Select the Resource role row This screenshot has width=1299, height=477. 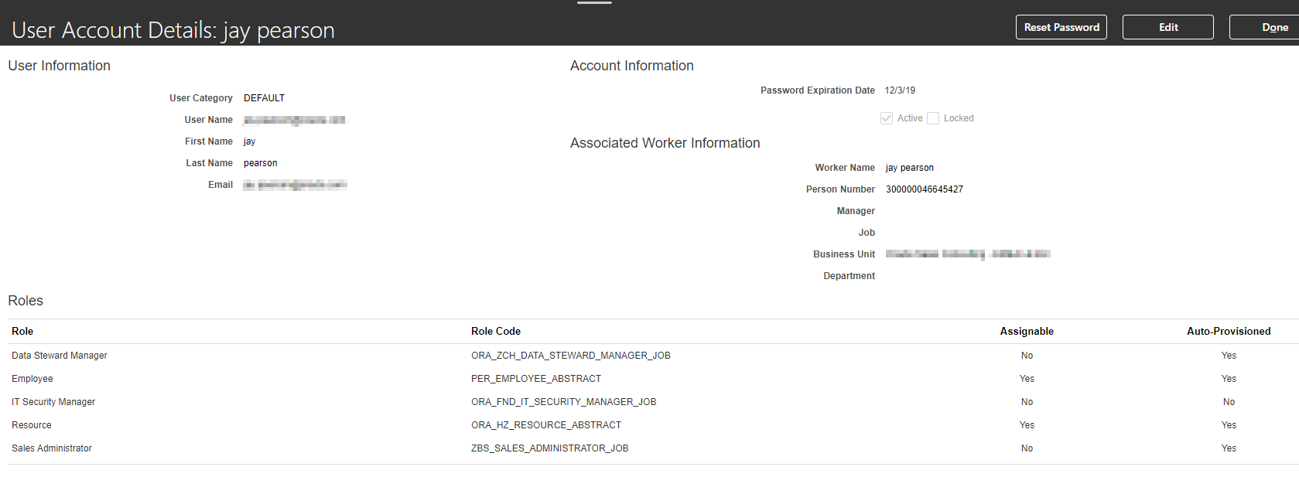32,425
